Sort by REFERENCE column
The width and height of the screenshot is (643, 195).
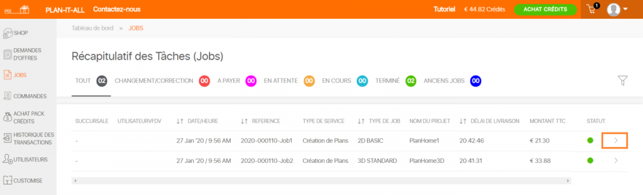click(260, 121)
